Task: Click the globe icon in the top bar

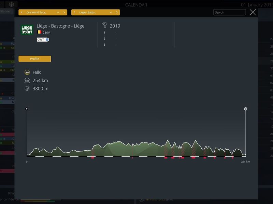Action: (11, 4)
